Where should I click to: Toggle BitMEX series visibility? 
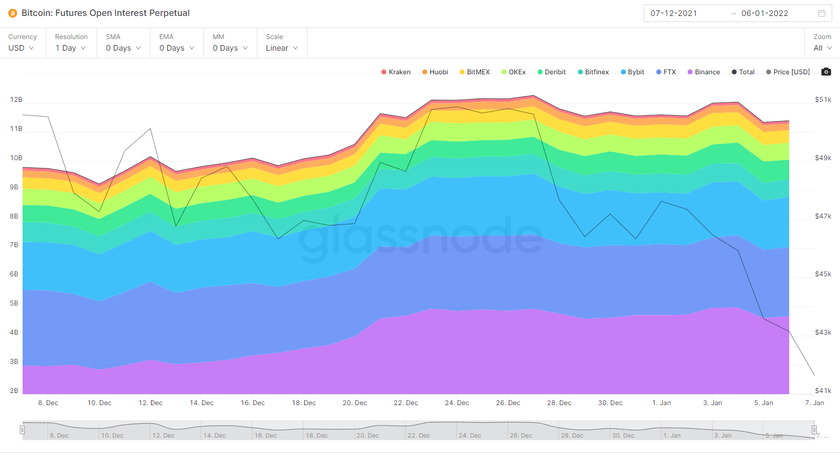474,72
